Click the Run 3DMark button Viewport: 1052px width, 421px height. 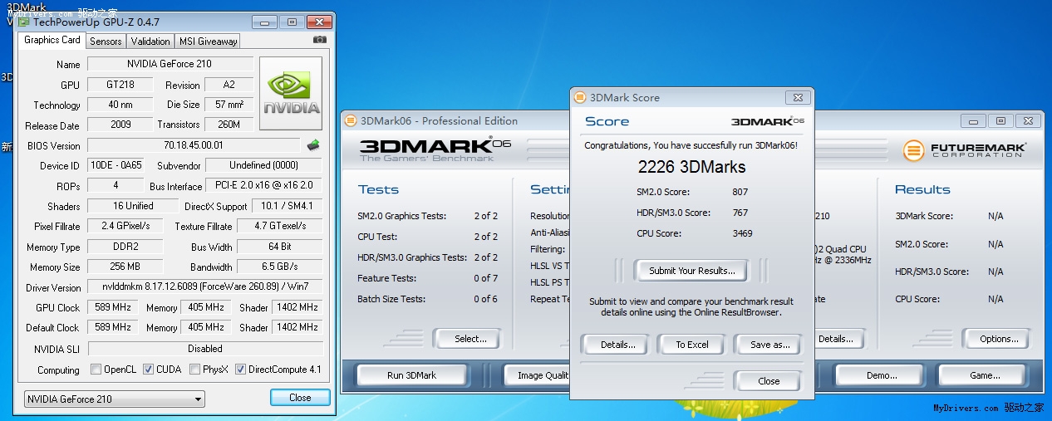411,375
